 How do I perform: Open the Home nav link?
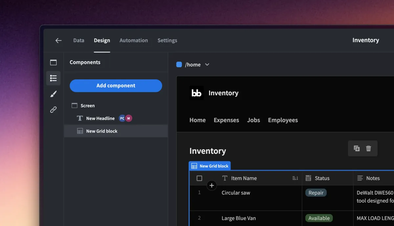(198, 120)
